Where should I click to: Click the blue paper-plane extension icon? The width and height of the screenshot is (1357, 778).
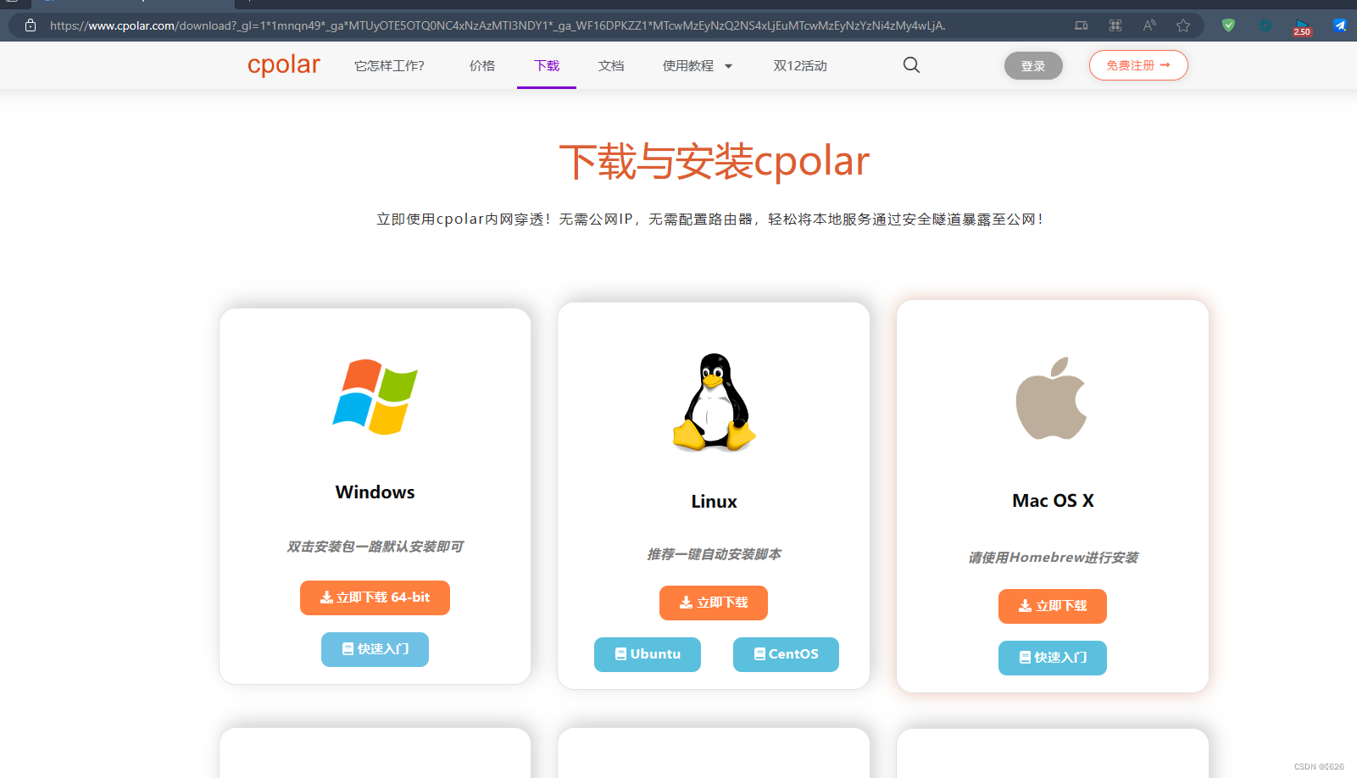pyautogui.click(x=1340, y=25)
